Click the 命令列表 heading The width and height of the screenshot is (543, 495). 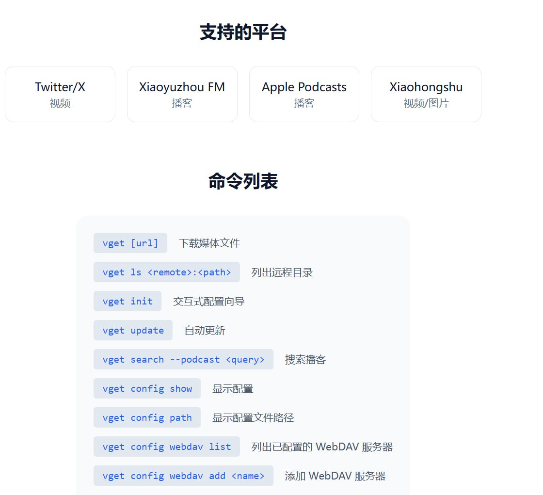(243, 181)
